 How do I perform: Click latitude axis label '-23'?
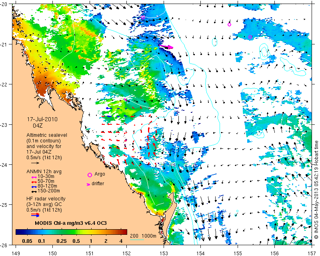click(3, 125)
